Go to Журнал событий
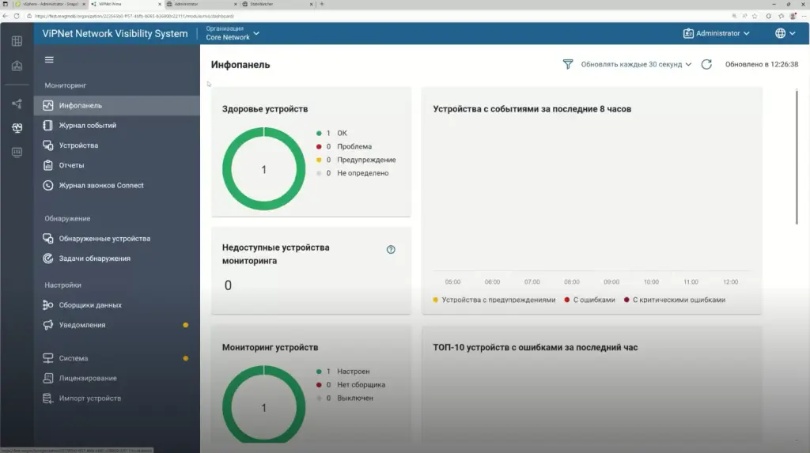This screenshot has width=810, height=453. click(117, 125)
